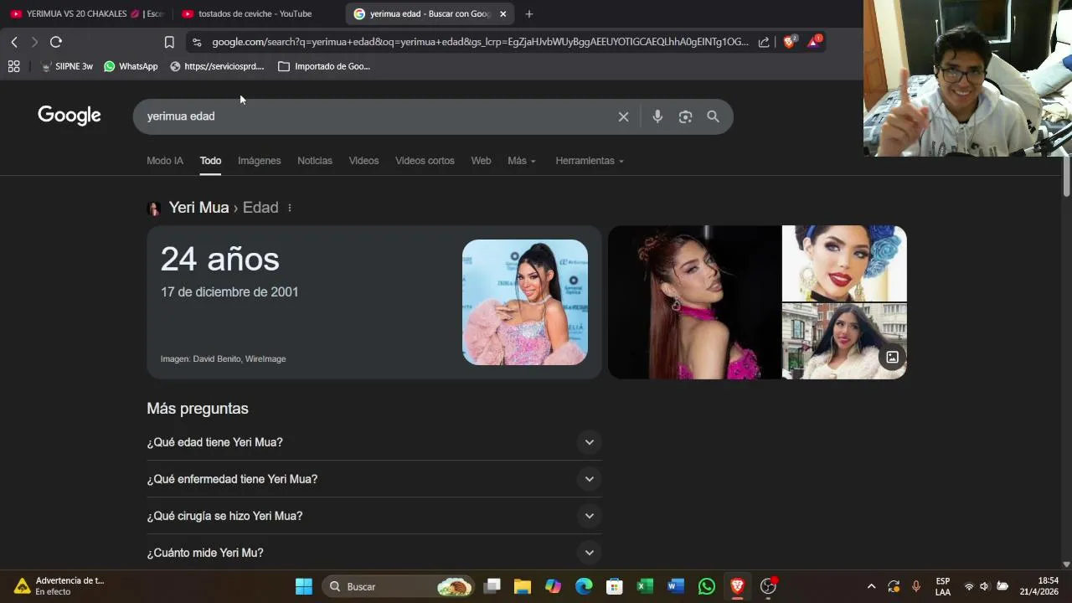Open the red-haired Yeri Mua image

pos(694,302)
